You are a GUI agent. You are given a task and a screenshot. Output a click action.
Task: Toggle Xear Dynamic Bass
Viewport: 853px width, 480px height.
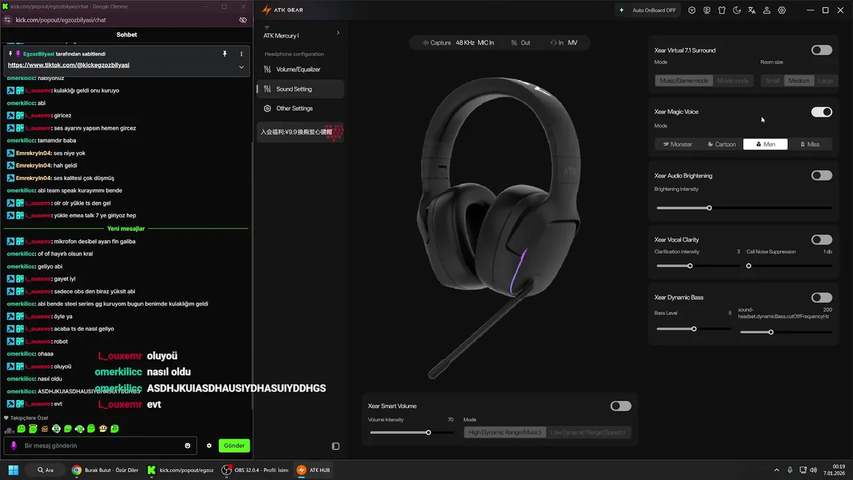[822, 297]
